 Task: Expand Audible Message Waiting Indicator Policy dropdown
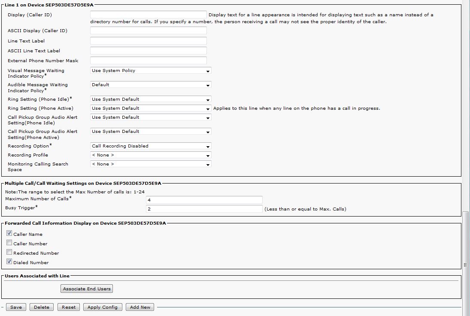[x=151, y=85]
